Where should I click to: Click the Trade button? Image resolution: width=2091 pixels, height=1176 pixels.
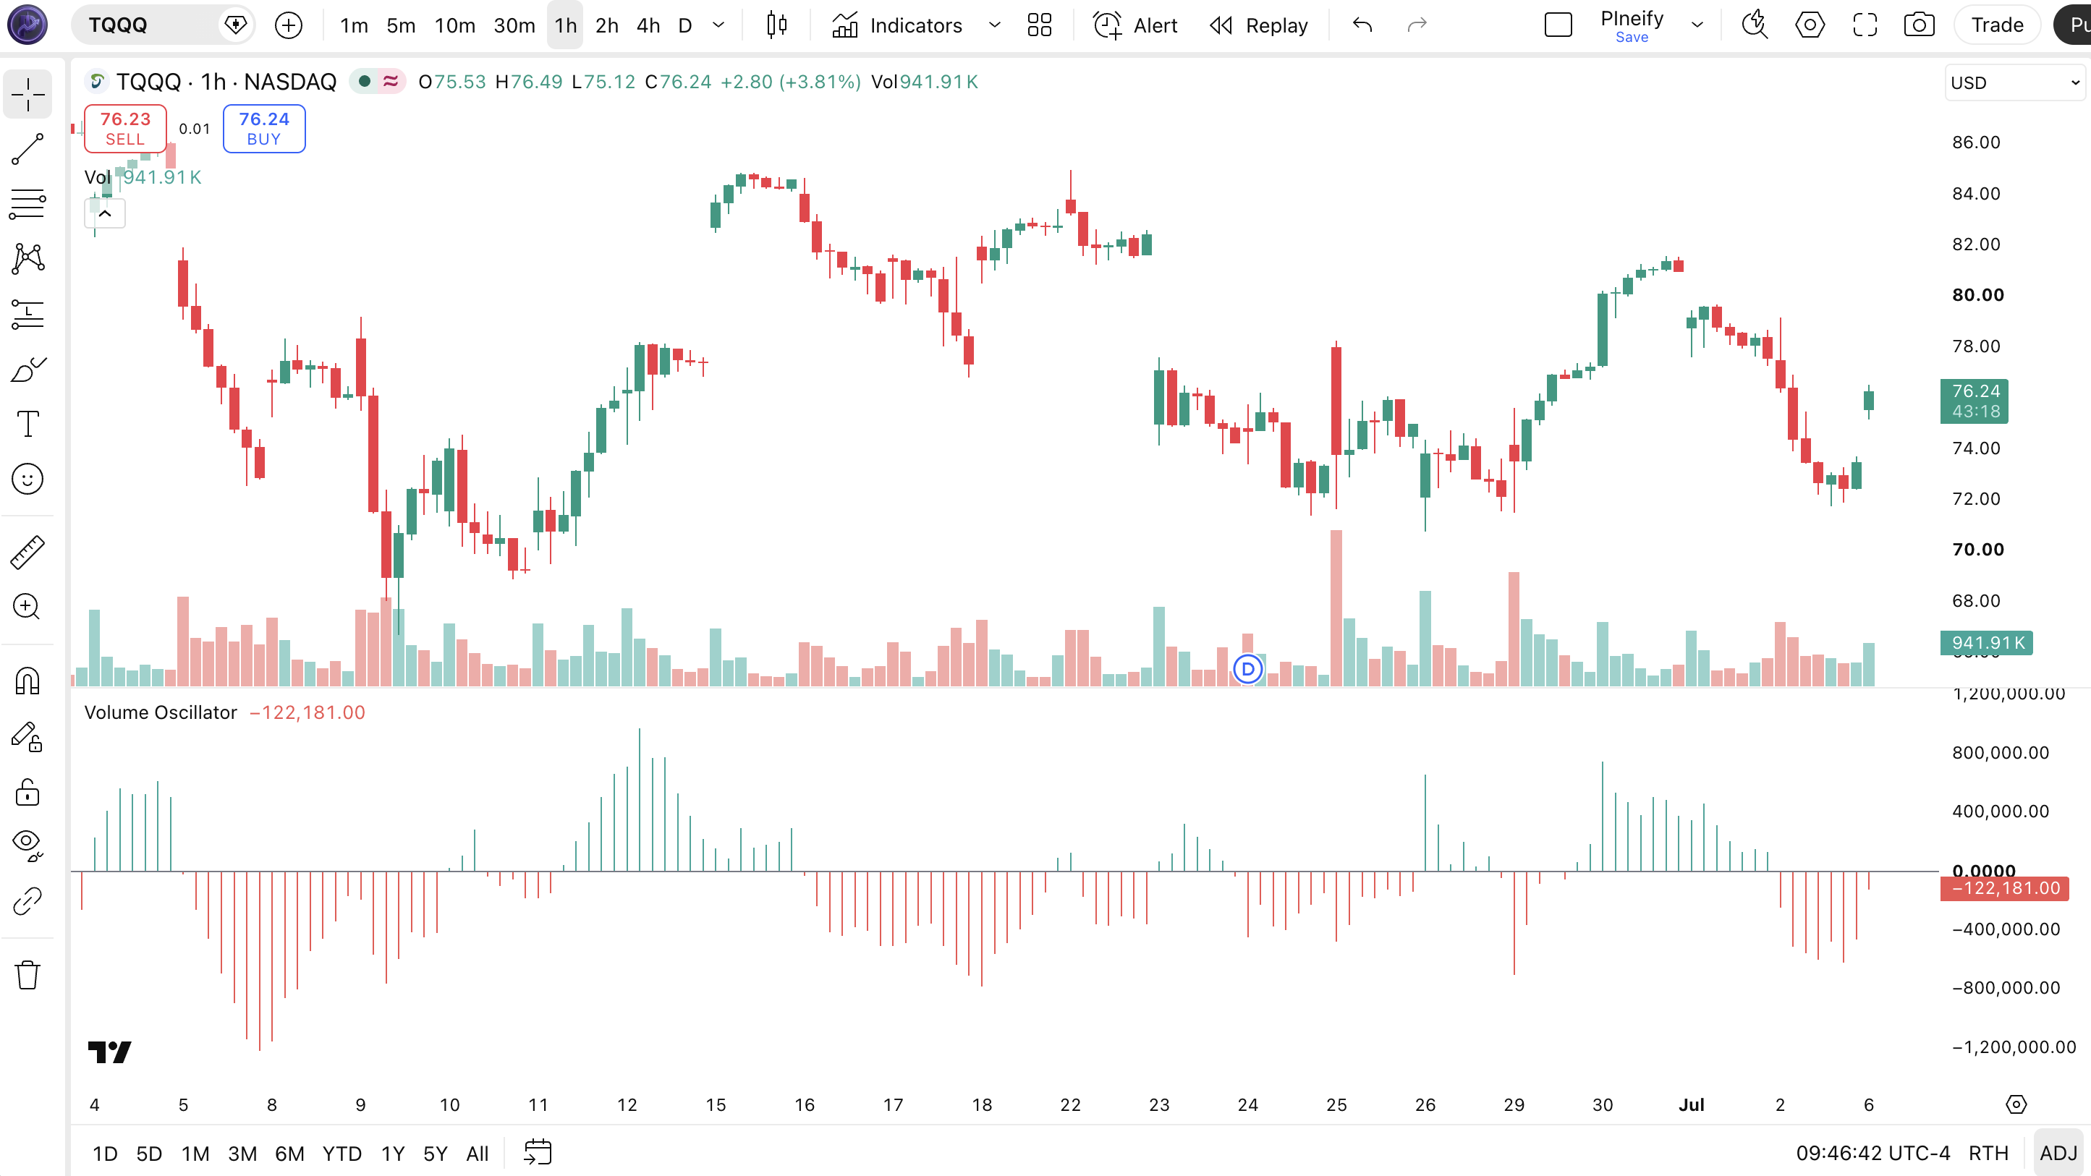(x=1997, y=25)
